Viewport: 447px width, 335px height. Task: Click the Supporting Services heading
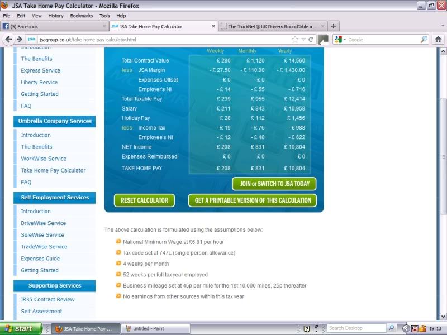click(54, 286)
